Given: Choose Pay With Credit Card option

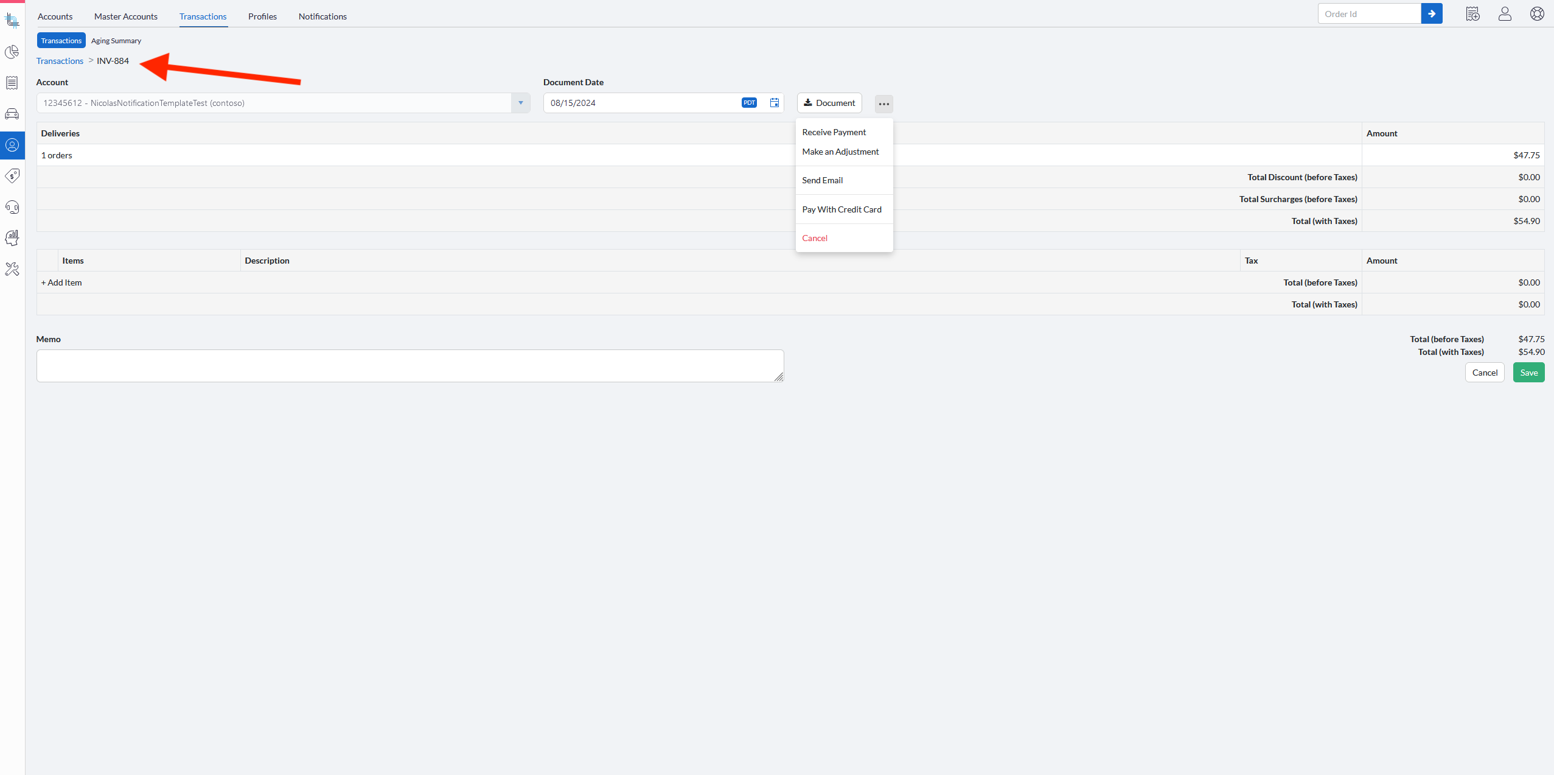Looking at the screenshot, I should click(x=841, y=209).
